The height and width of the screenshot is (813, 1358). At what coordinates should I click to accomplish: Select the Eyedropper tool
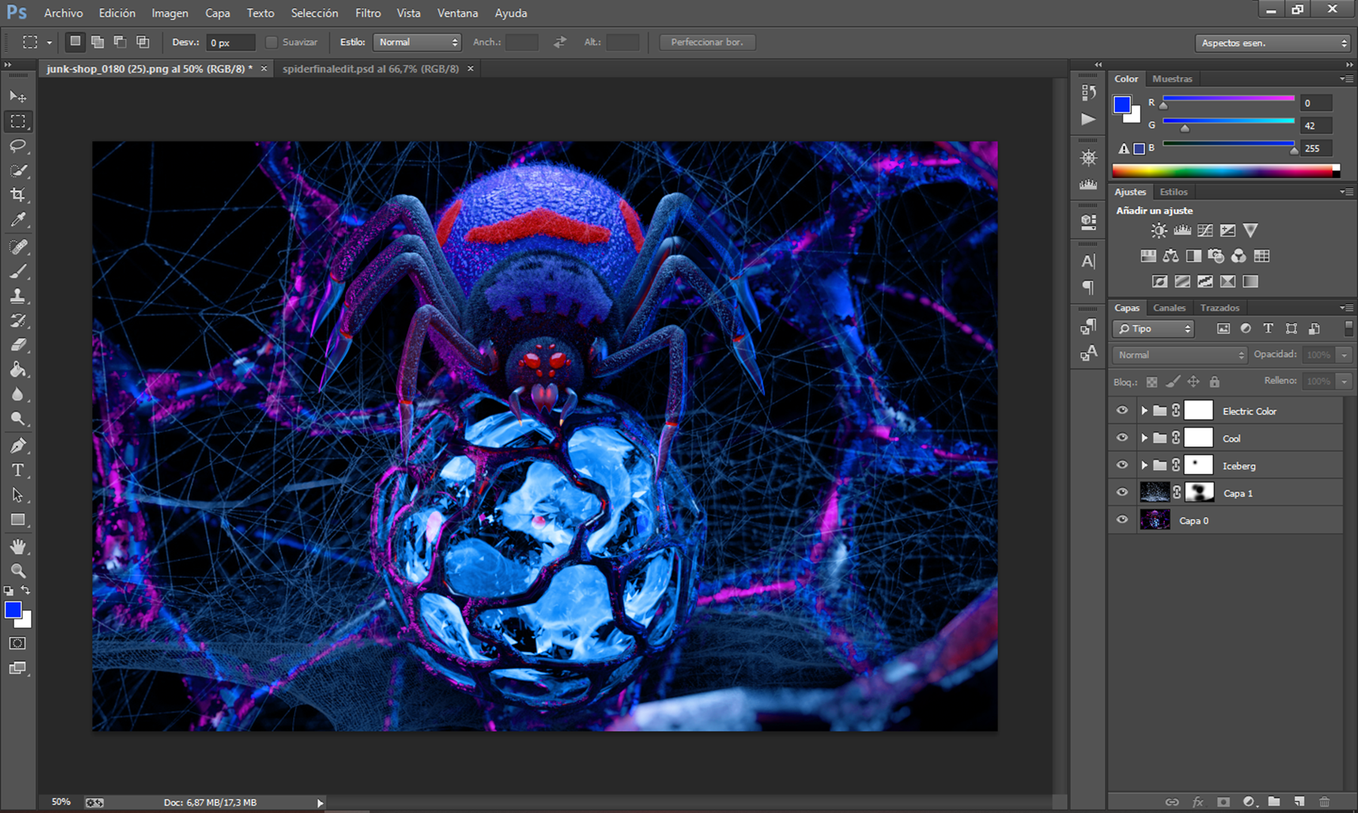pos(18,219)
